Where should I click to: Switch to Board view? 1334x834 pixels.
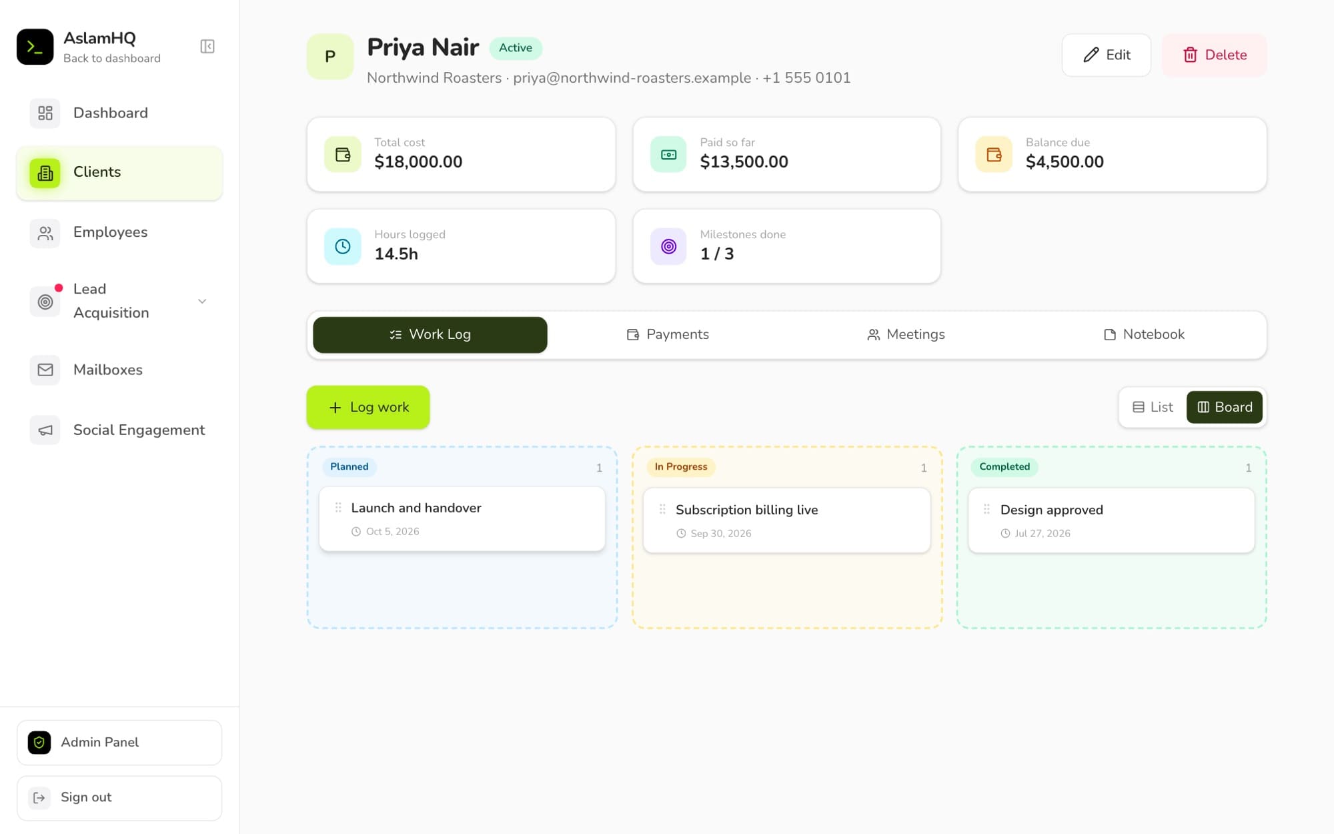coord(1225,407)
